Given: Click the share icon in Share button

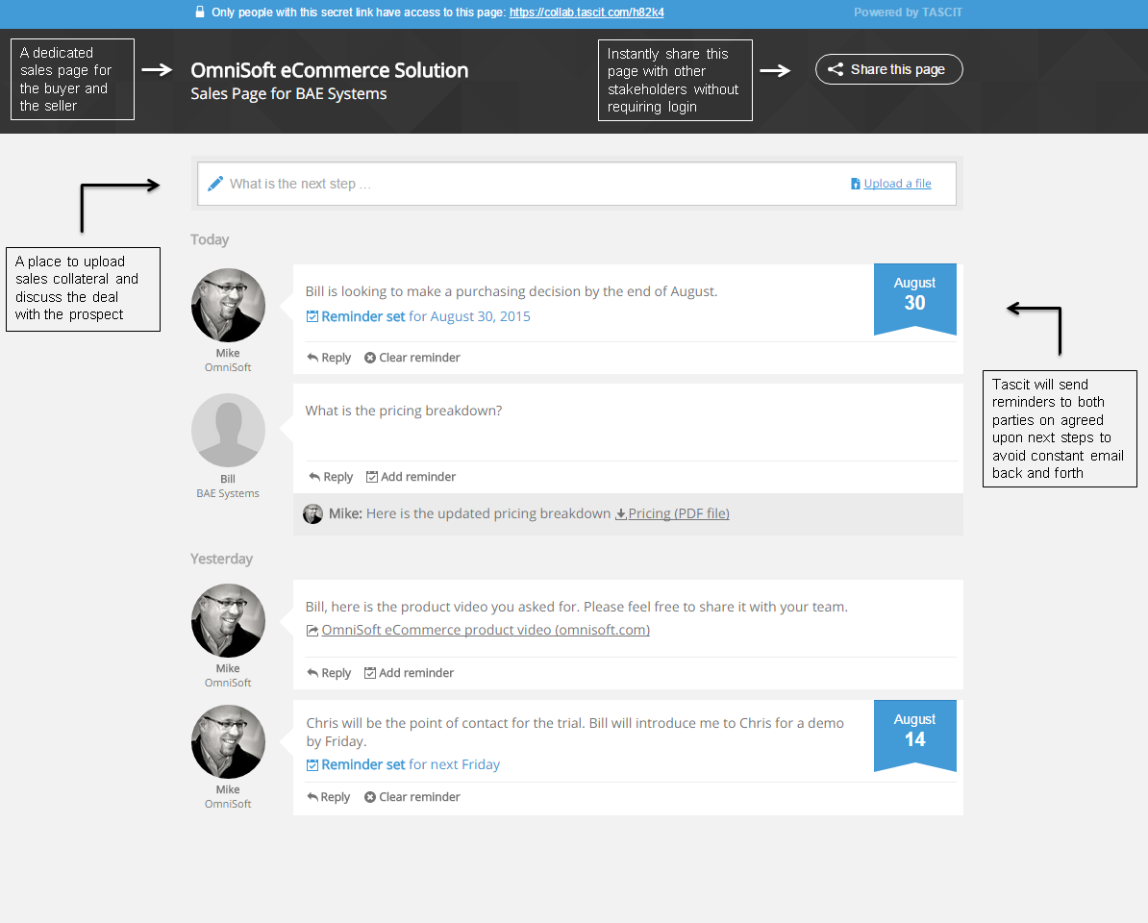Looking at the screenshot, I should [836, 69].
